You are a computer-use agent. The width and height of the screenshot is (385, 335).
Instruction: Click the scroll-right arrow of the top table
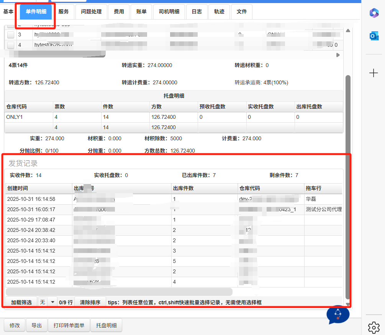[x=338, y=55]
